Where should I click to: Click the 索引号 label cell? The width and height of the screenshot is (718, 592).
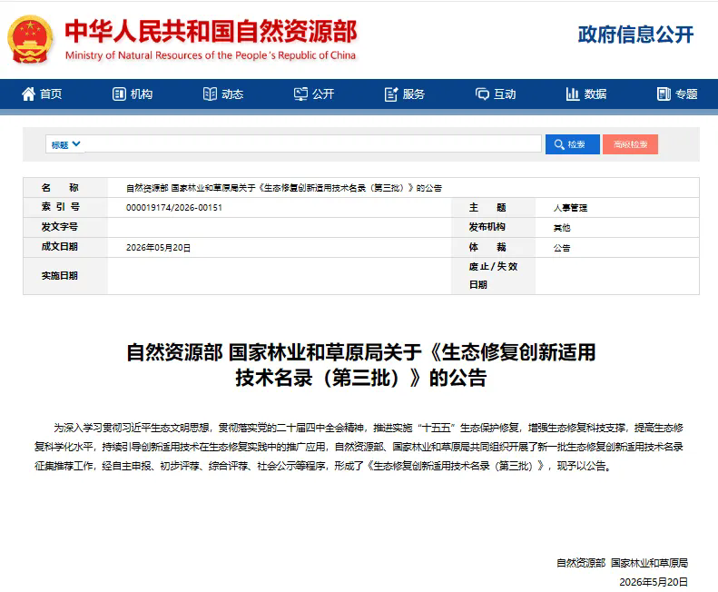point(65,207)
